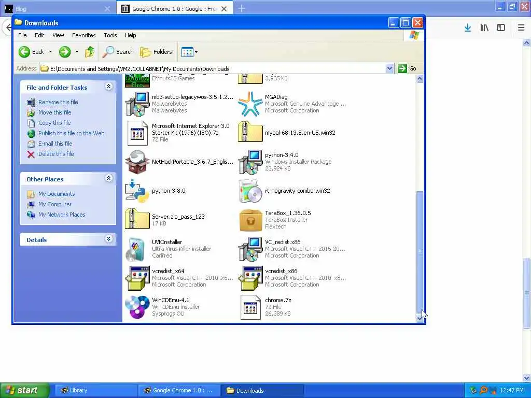Select the rt-nogravity-combo-win32 icon
The height and width of the screenshot is (398, 531).
pyautogui.click(x=250, y=191)
